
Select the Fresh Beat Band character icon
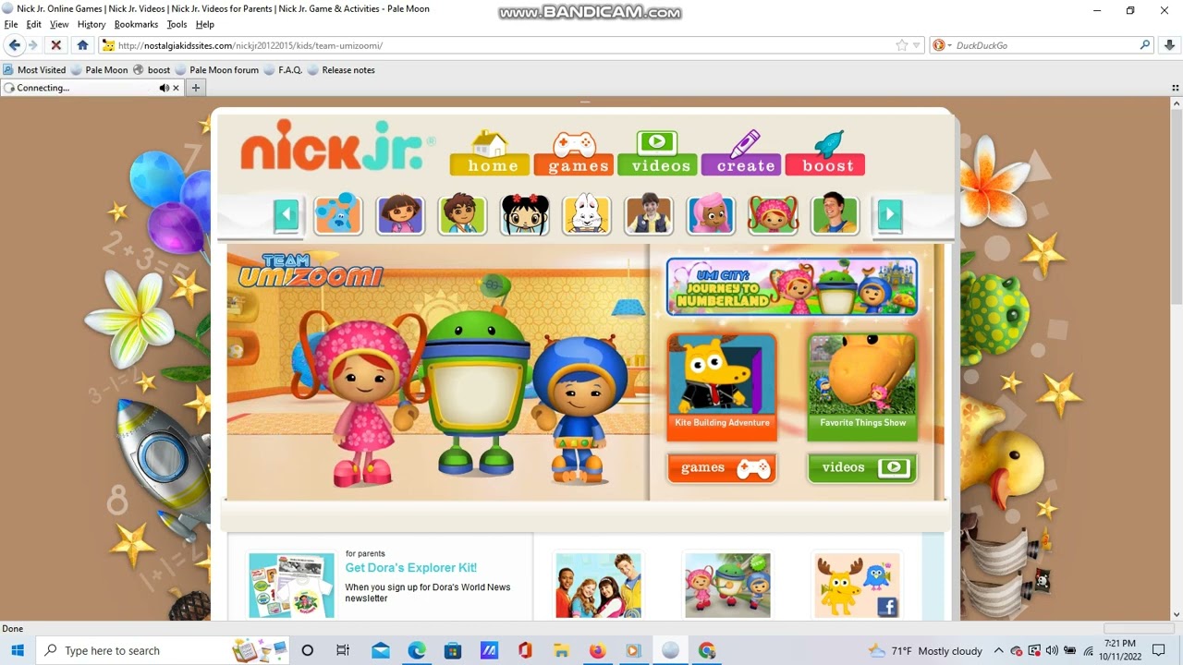coord(835,215)
